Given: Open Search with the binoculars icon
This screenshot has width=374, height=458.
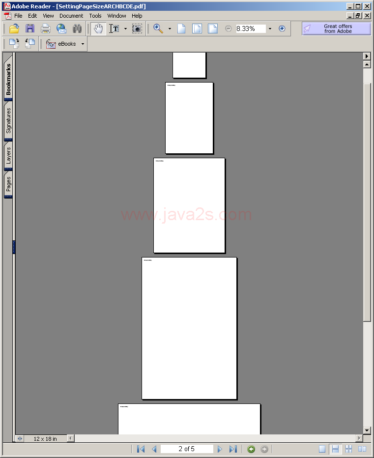Looking at the screenshot, I should click(x=77, y=29).
